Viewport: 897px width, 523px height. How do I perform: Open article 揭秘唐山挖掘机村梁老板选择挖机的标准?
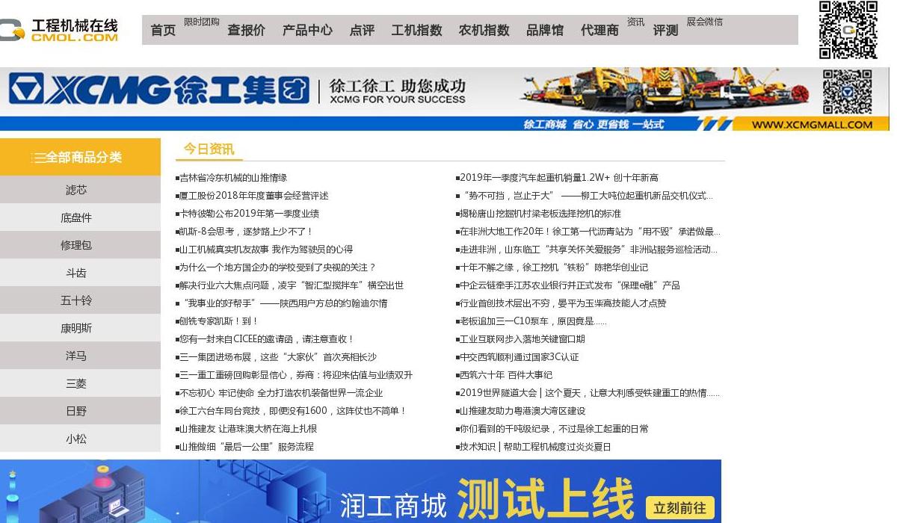538,214
